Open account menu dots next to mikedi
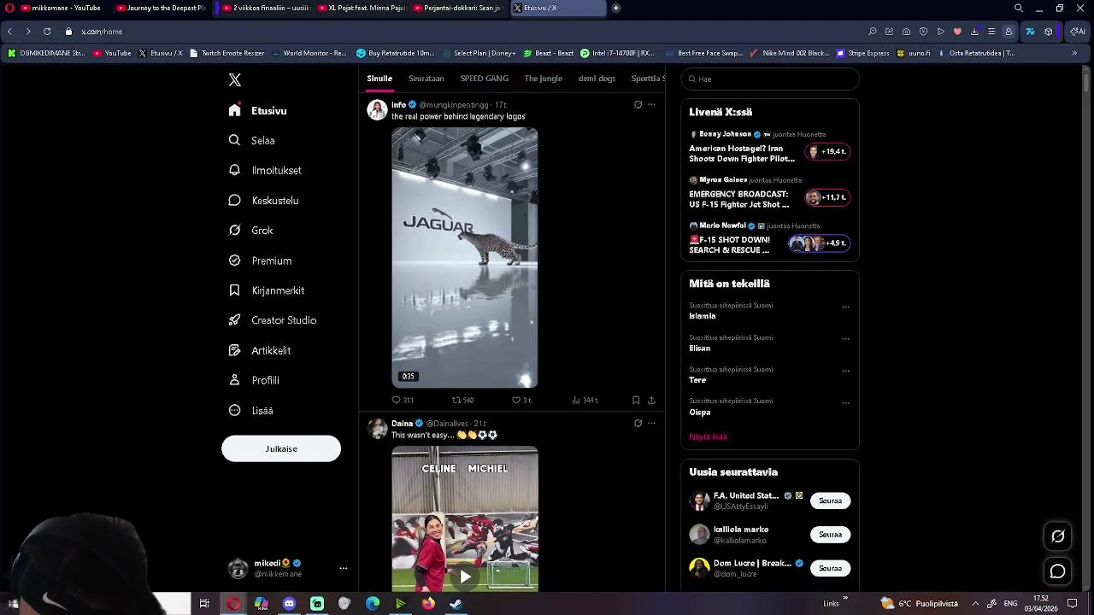Viewport: 1094px width, 615px height. [x=344, y=568]
